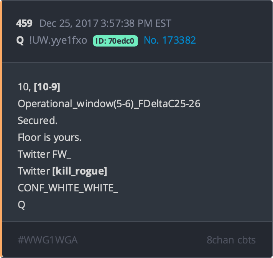Select the ID: 70edc0 badge

(x=115, y=41)
